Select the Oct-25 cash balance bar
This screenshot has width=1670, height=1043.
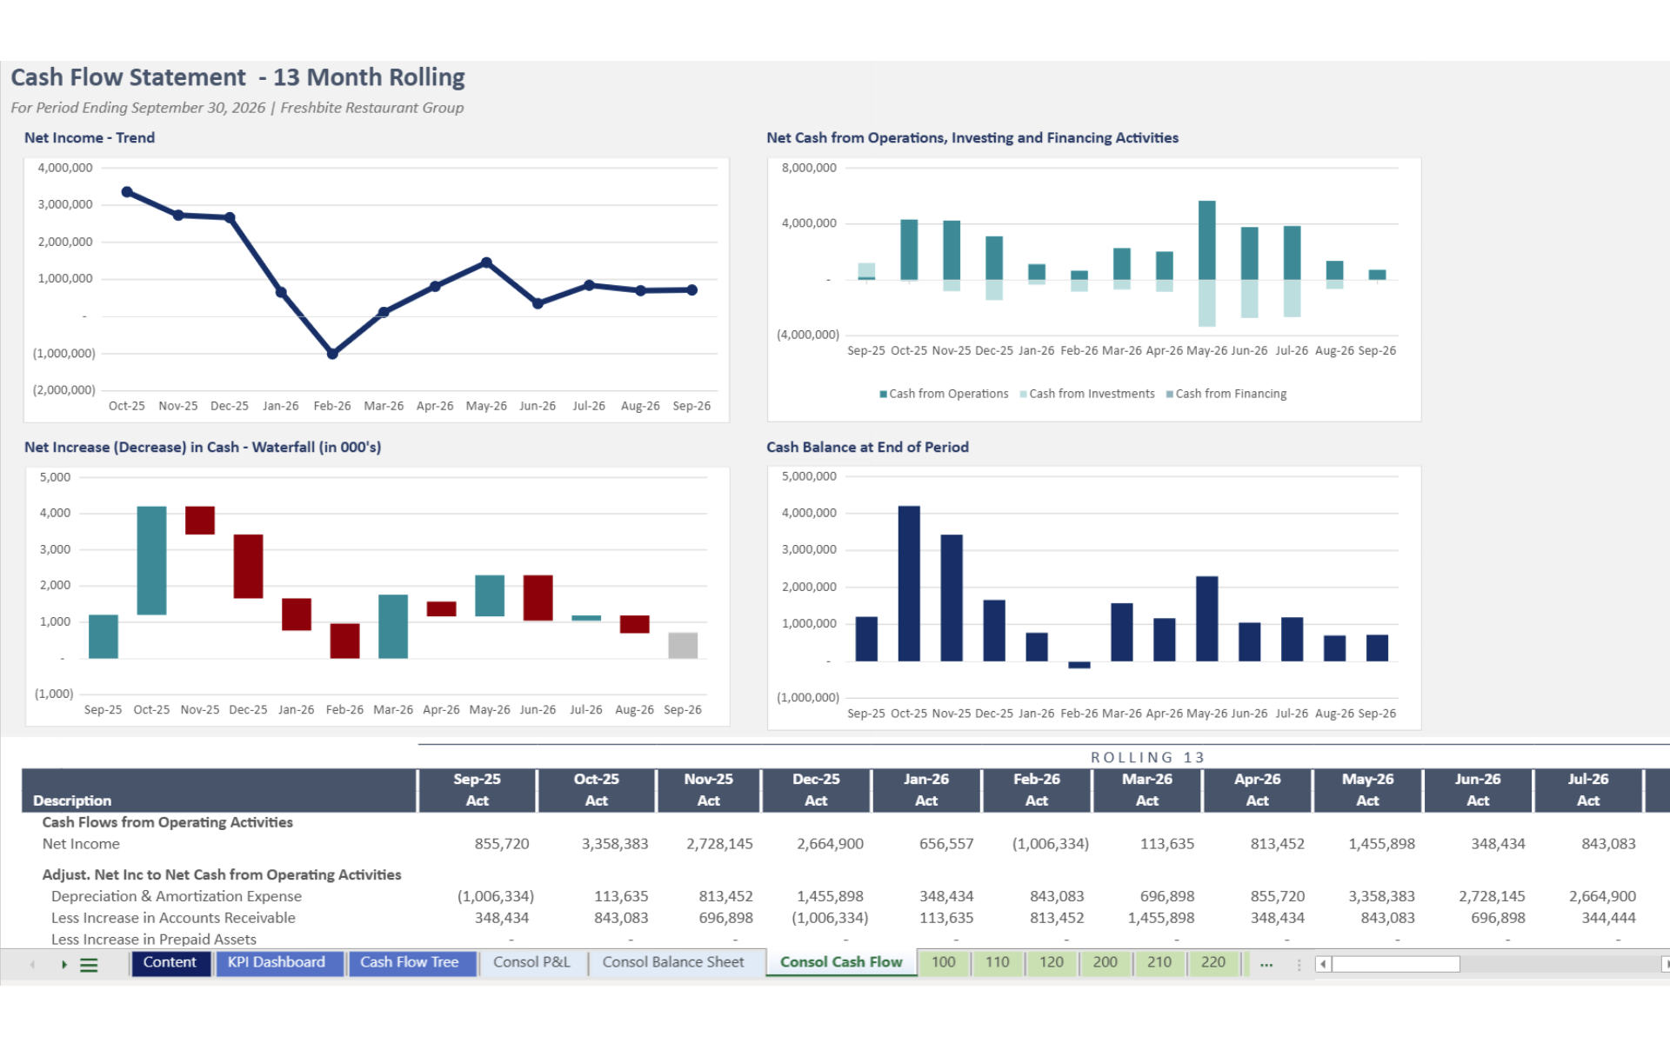(909, 582)
